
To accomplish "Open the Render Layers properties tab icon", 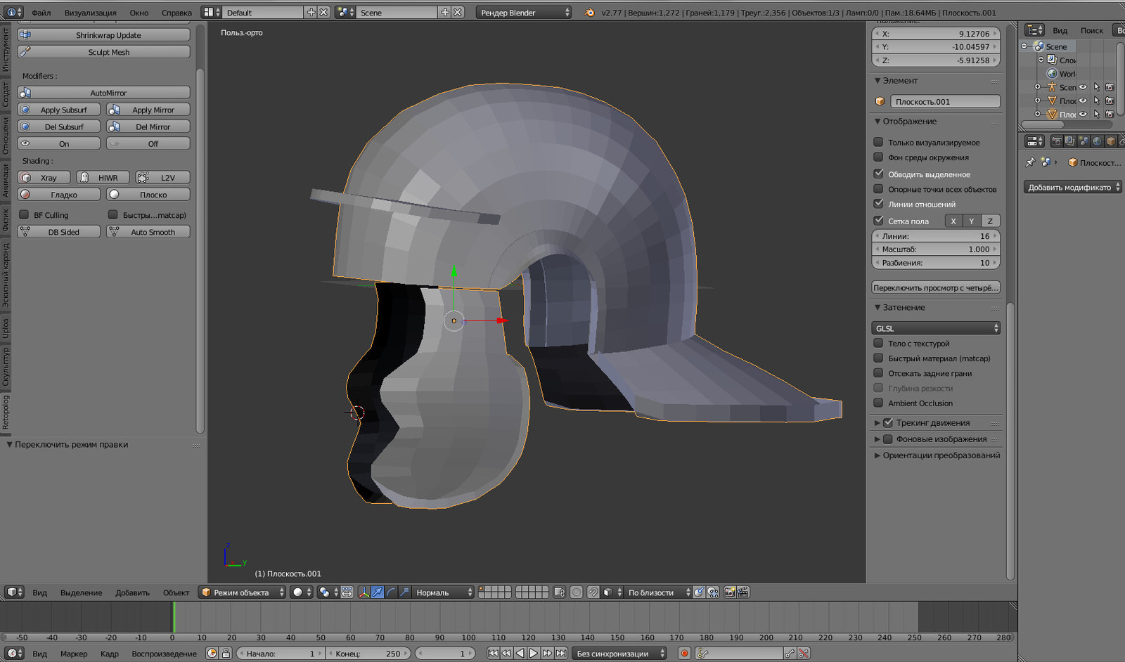I will point(1069,141).
